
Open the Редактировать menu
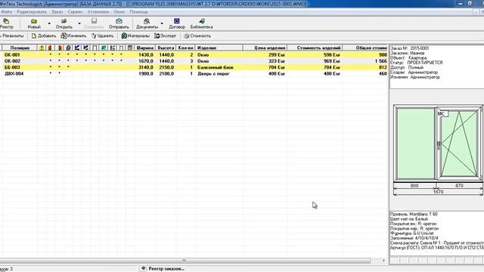[32, 12]
